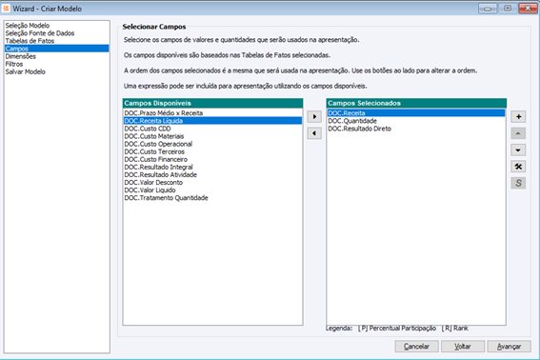Maximize the Wizard window
The image size is (540, 360).
tap(508, 9)
